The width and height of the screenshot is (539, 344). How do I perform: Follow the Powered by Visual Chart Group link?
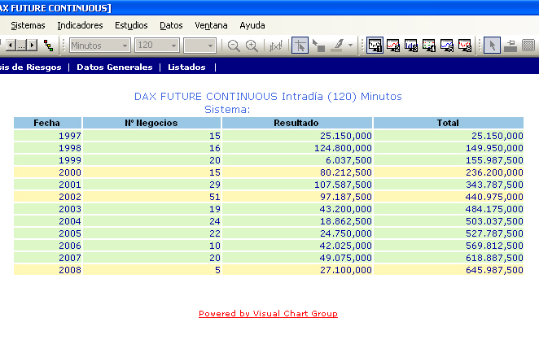click(268, 313)
